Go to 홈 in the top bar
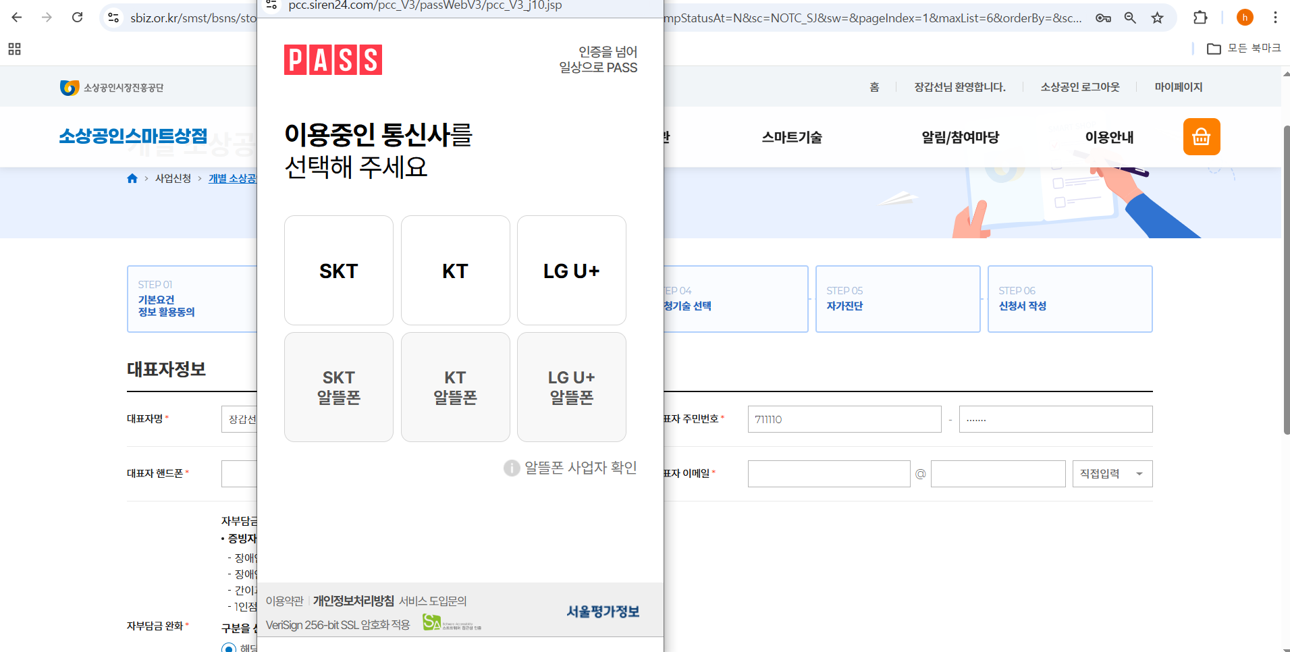Image resolution: width=1290 pixels, height=652 pixels. 874,87
